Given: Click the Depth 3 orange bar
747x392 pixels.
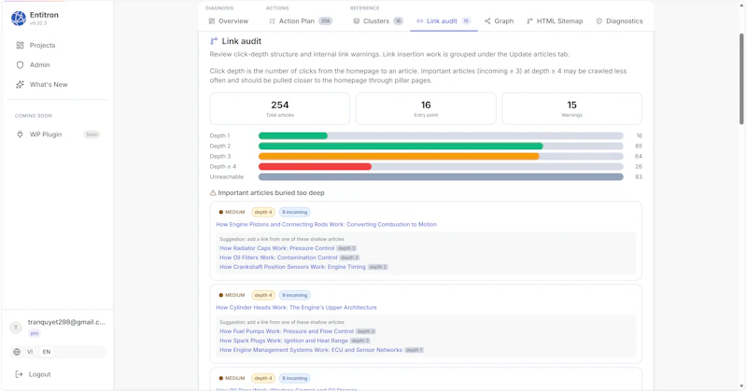Looking at the screenshot, I should (399, 156).
